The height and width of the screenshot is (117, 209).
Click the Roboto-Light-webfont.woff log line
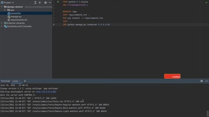(x=54, y=111)
